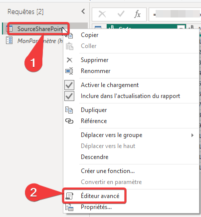Collapse the Requêtes pane with the chevron
The width and height of the screenshot is (201, 217).
83,11
